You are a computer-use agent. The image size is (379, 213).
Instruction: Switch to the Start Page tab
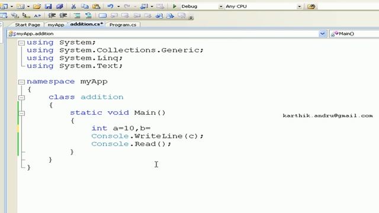pos(27,25)
